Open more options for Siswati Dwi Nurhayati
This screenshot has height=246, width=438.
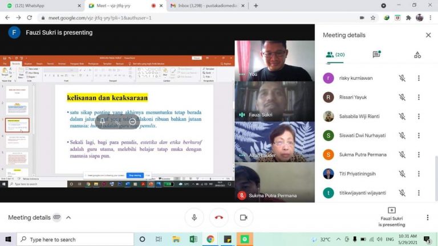tap(419, 136)
